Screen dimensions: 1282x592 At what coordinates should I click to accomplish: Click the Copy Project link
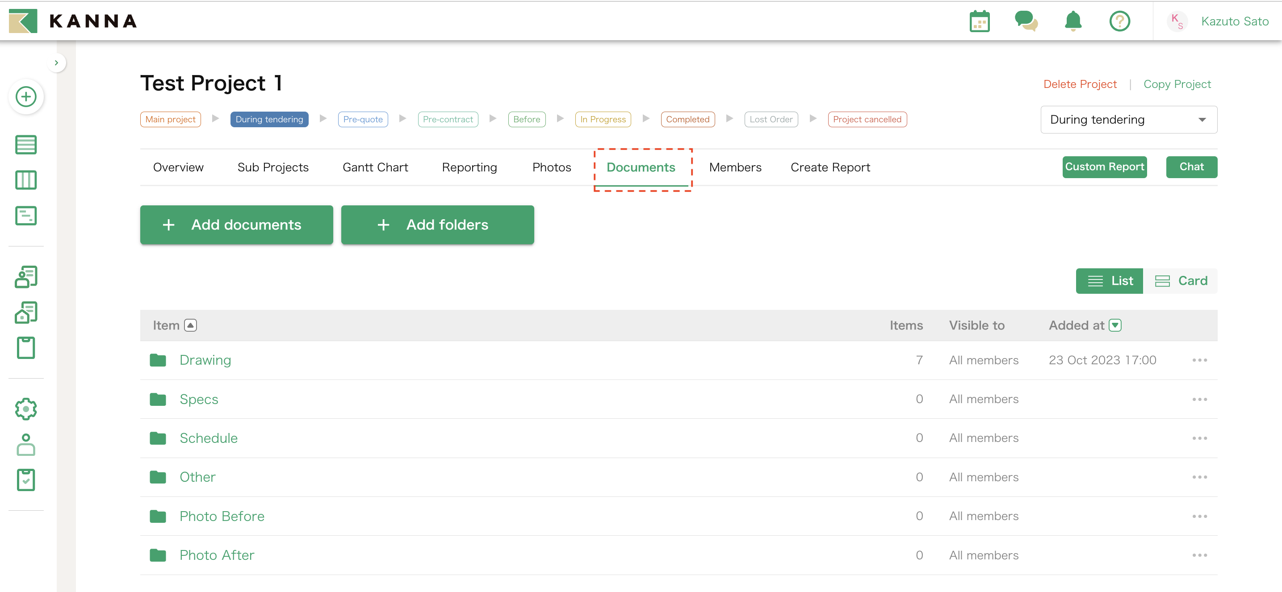1177,84
